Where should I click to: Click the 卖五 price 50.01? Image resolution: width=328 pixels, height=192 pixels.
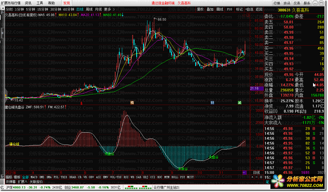click(x=288, y=22)
